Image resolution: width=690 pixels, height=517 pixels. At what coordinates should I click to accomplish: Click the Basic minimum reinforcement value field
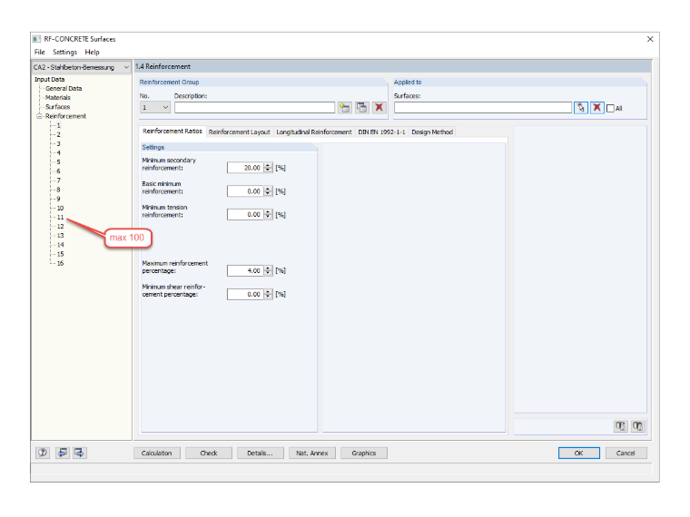245,191
